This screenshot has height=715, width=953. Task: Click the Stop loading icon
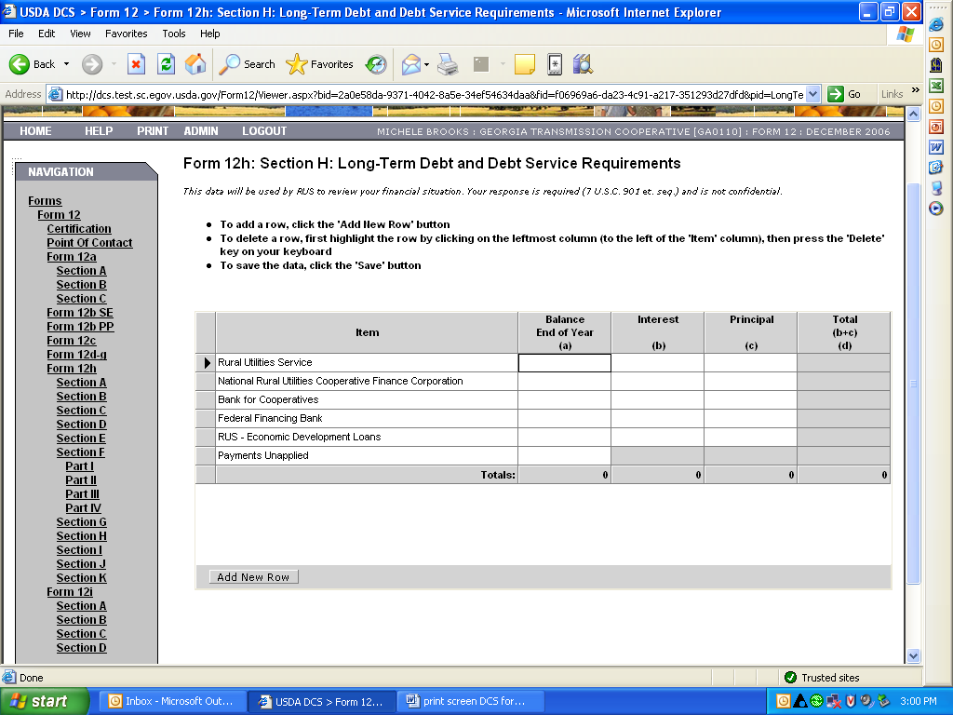coord(136,64)
